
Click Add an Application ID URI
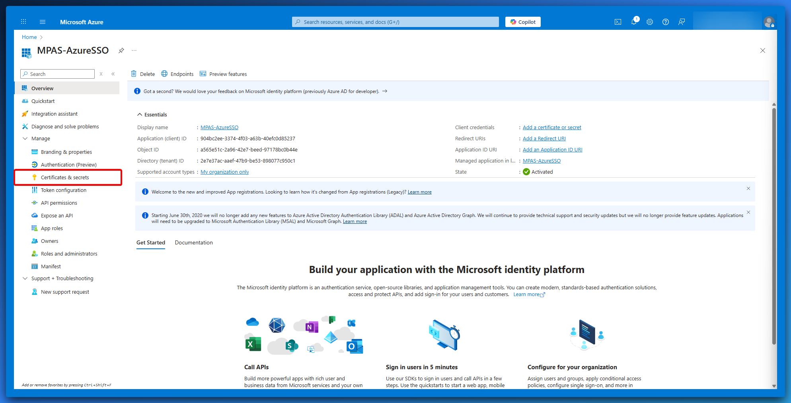click(x=553, y=149)
